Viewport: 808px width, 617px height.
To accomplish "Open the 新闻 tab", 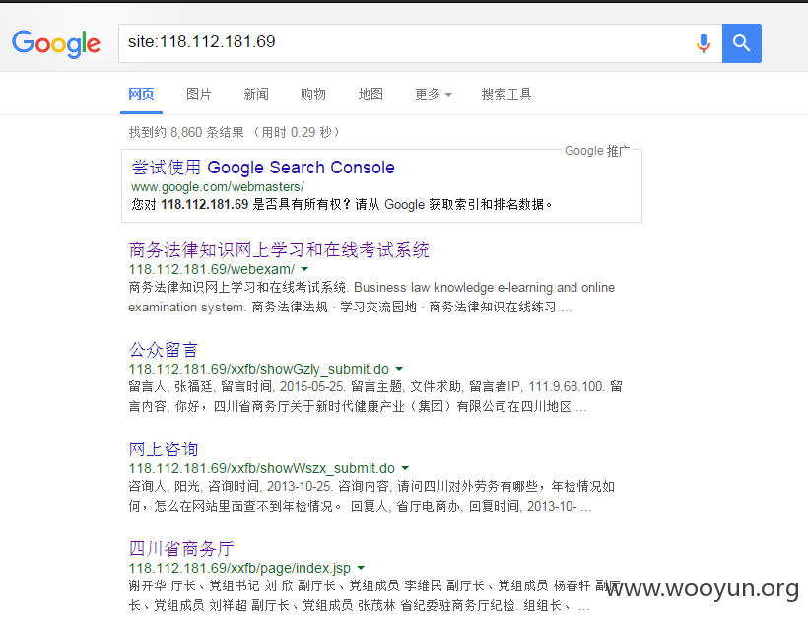I will point(256,94).
